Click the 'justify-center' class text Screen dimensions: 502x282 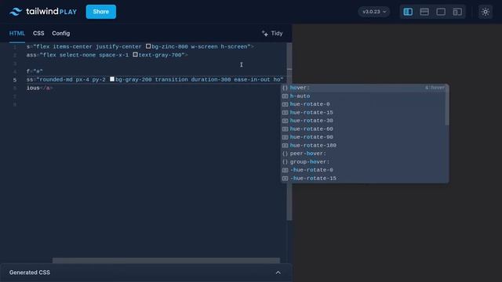[118, 47]
